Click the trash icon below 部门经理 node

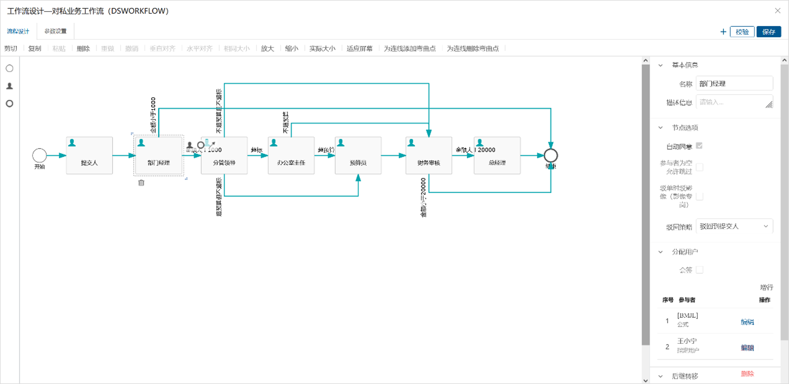pos(141,183)
